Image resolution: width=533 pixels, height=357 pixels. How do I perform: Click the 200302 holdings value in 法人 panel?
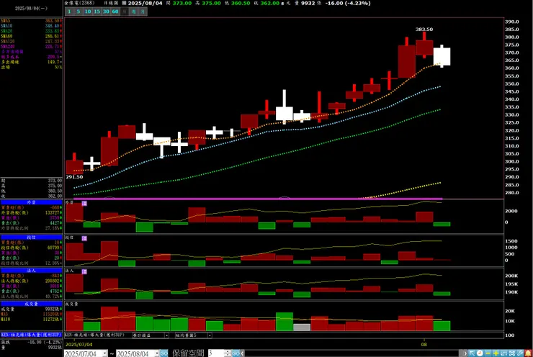51,281
